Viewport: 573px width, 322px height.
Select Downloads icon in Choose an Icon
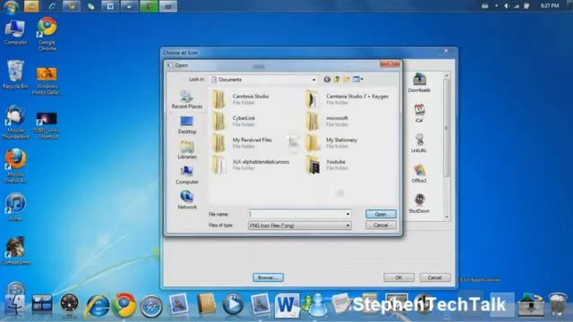pyautogui.click(x=419, y=82)
